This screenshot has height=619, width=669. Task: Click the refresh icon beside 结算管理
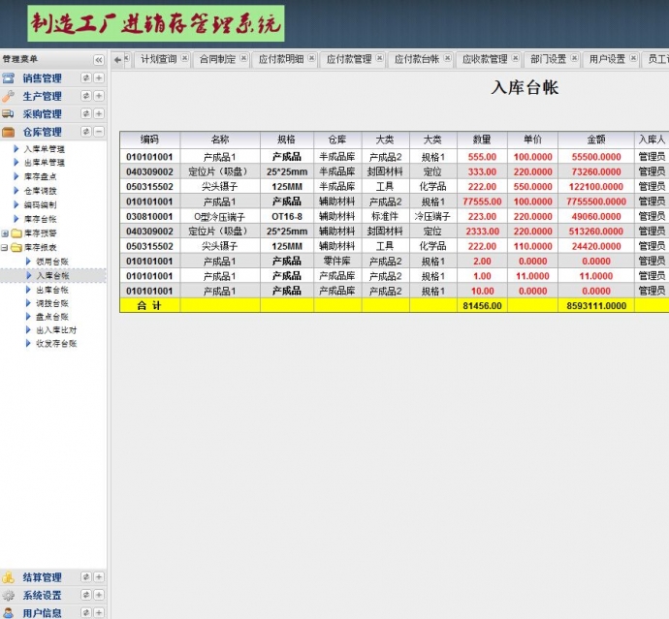tap(86, 576)
